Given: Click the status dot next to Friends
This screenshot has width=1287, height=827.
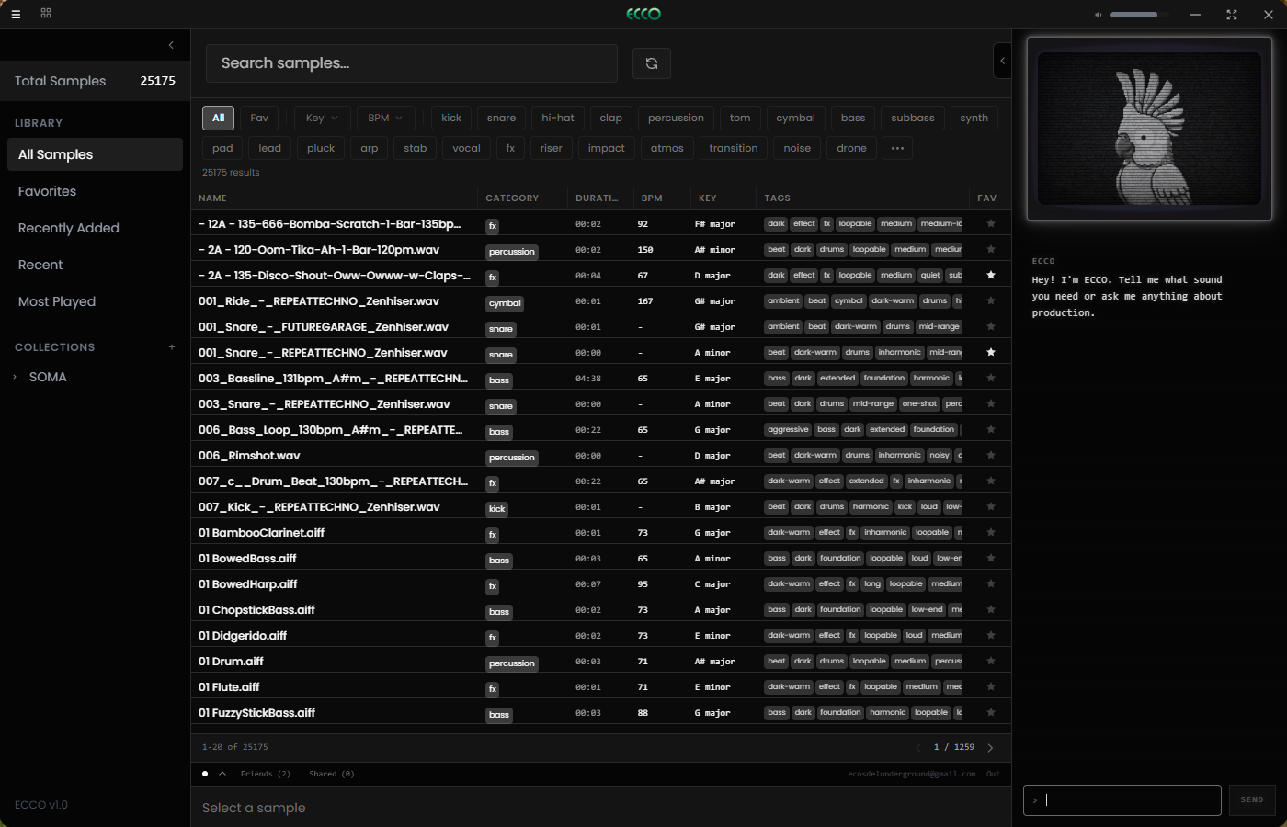Looking at the screenshot, I should point(205,774).
